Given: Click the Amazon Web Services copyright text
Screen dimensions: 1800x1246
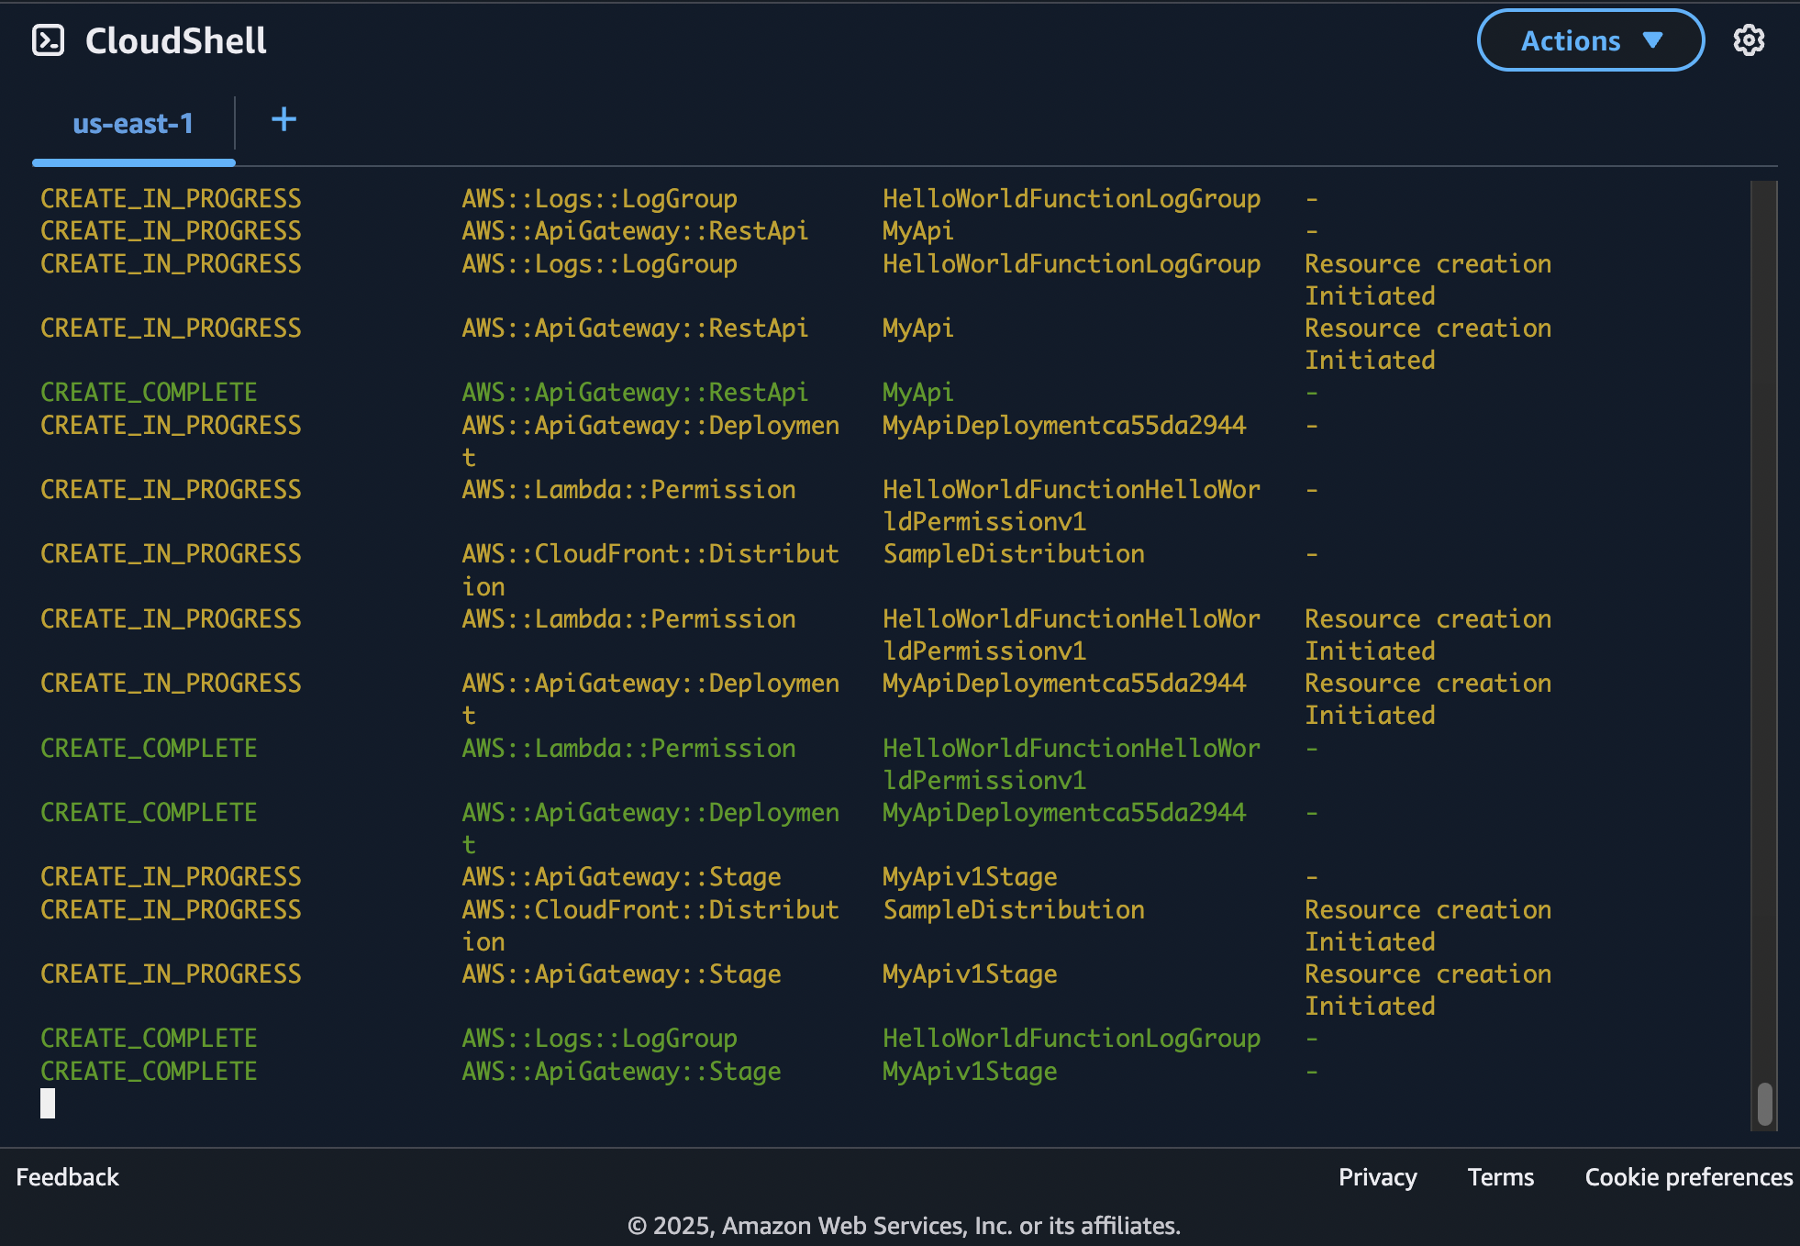Looking at the screenshot, I should coord(903,1226).
